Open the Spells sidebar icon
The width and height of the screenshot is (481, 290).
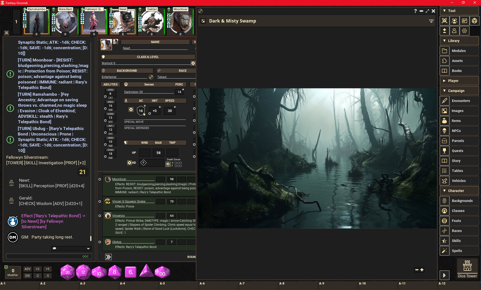pos(444,251)
